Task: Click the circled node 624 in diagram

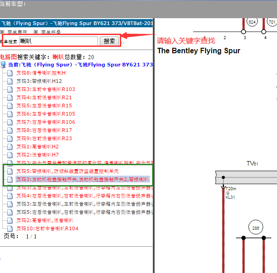Action: click(252, 22)
